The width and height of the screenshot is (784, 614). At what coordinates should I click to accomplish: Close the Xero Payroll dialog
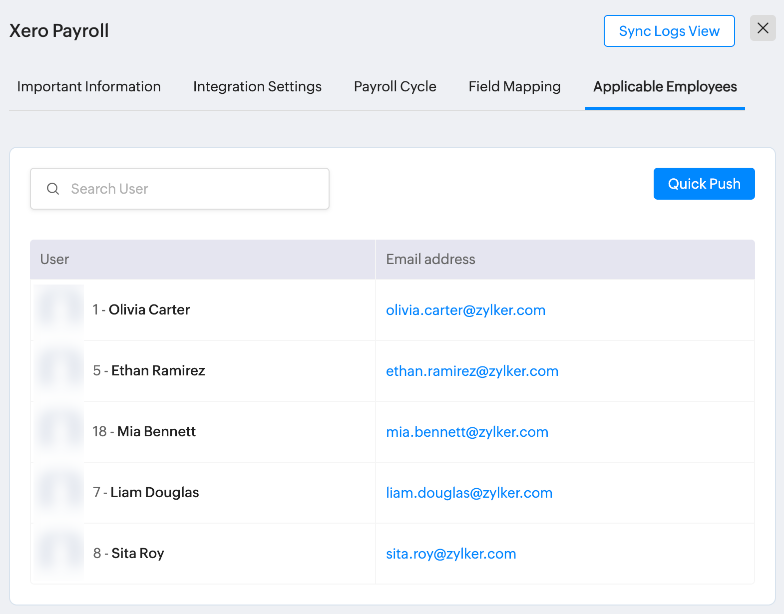(x=763, y=28)
